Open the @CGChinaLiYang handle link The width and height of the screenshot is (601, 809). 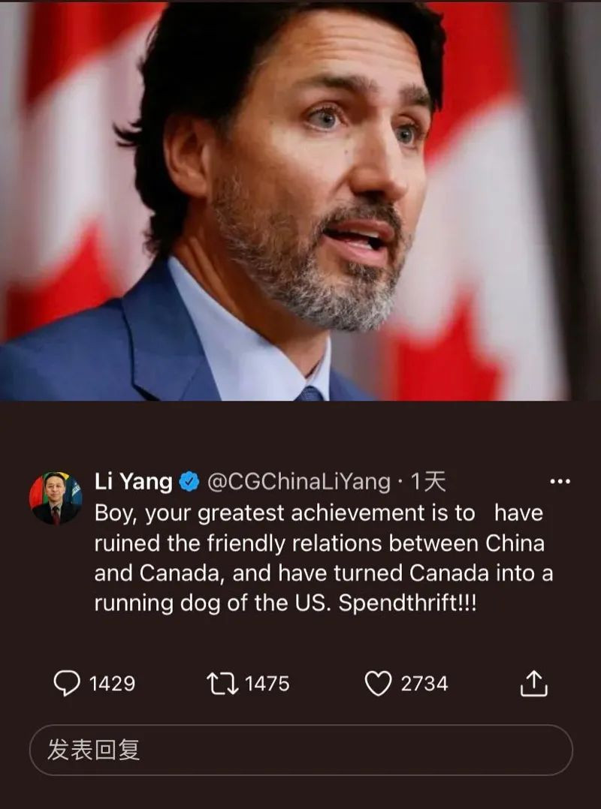(x=298, y=482)
